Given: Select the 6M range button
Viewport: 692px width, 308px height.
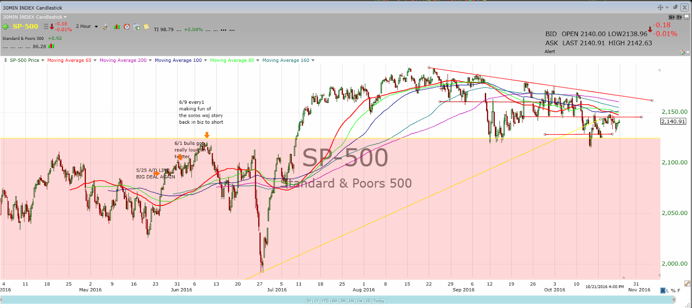Looking at the screenshot, I should click(334, 301).
